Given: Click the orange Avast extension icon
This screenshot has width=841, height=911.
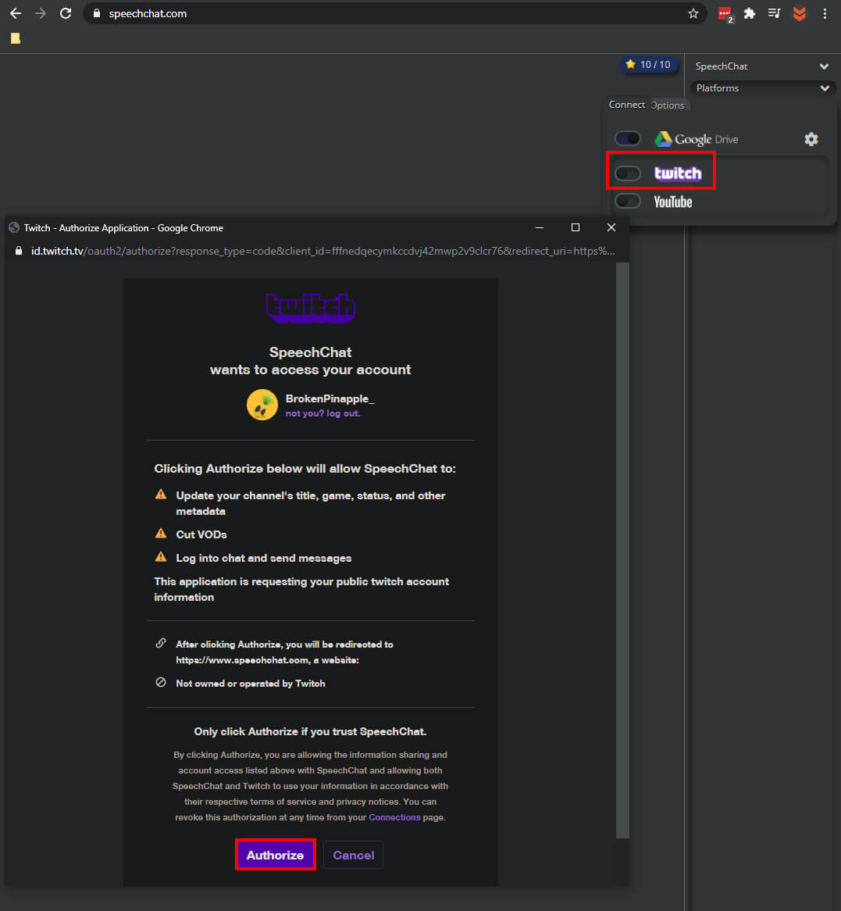Looking at the screenshot, I should pos(799,13).
